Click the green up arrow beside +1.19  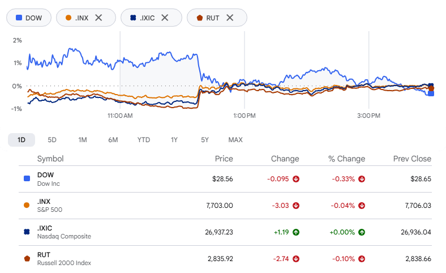pos(296,232)
